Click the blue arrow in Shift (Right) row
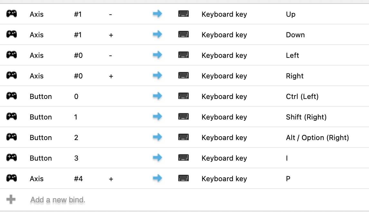369x212 pixels. tap(157, 117)
